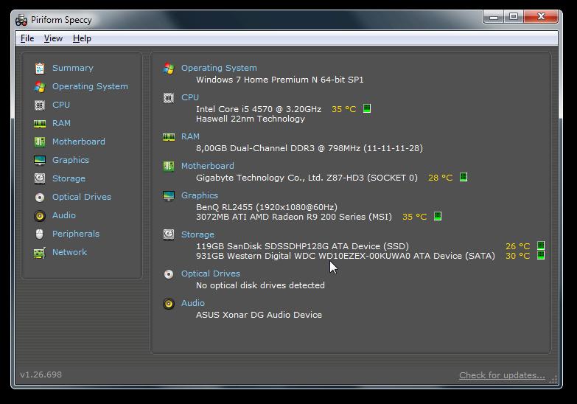Open the Storage sidebar section

click(x=69, y=178)
